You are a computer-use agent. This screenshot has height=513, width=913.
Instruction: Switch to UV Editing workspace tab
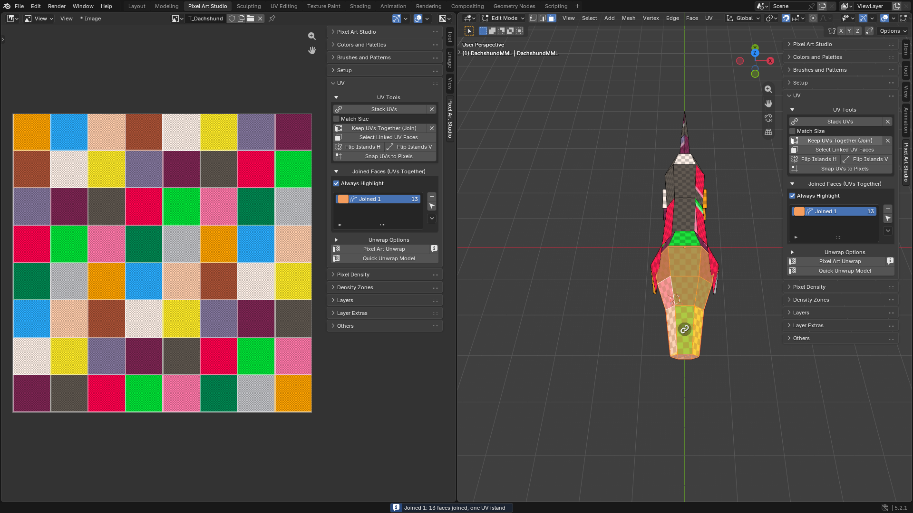coord(284,6)
